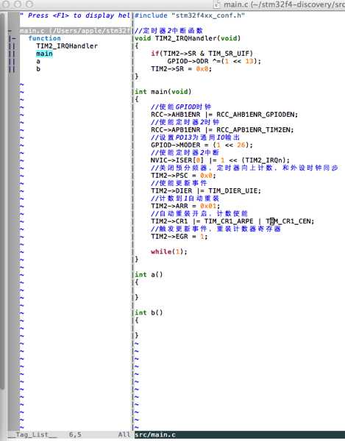Viewport: 345px width, 441px height.
Task: Click the TIM2->EGR = 1 line
Action: pos(179,237)
